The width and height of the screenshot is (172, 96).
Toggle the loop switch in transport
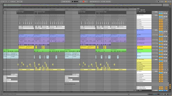click(x=100, y=2)
